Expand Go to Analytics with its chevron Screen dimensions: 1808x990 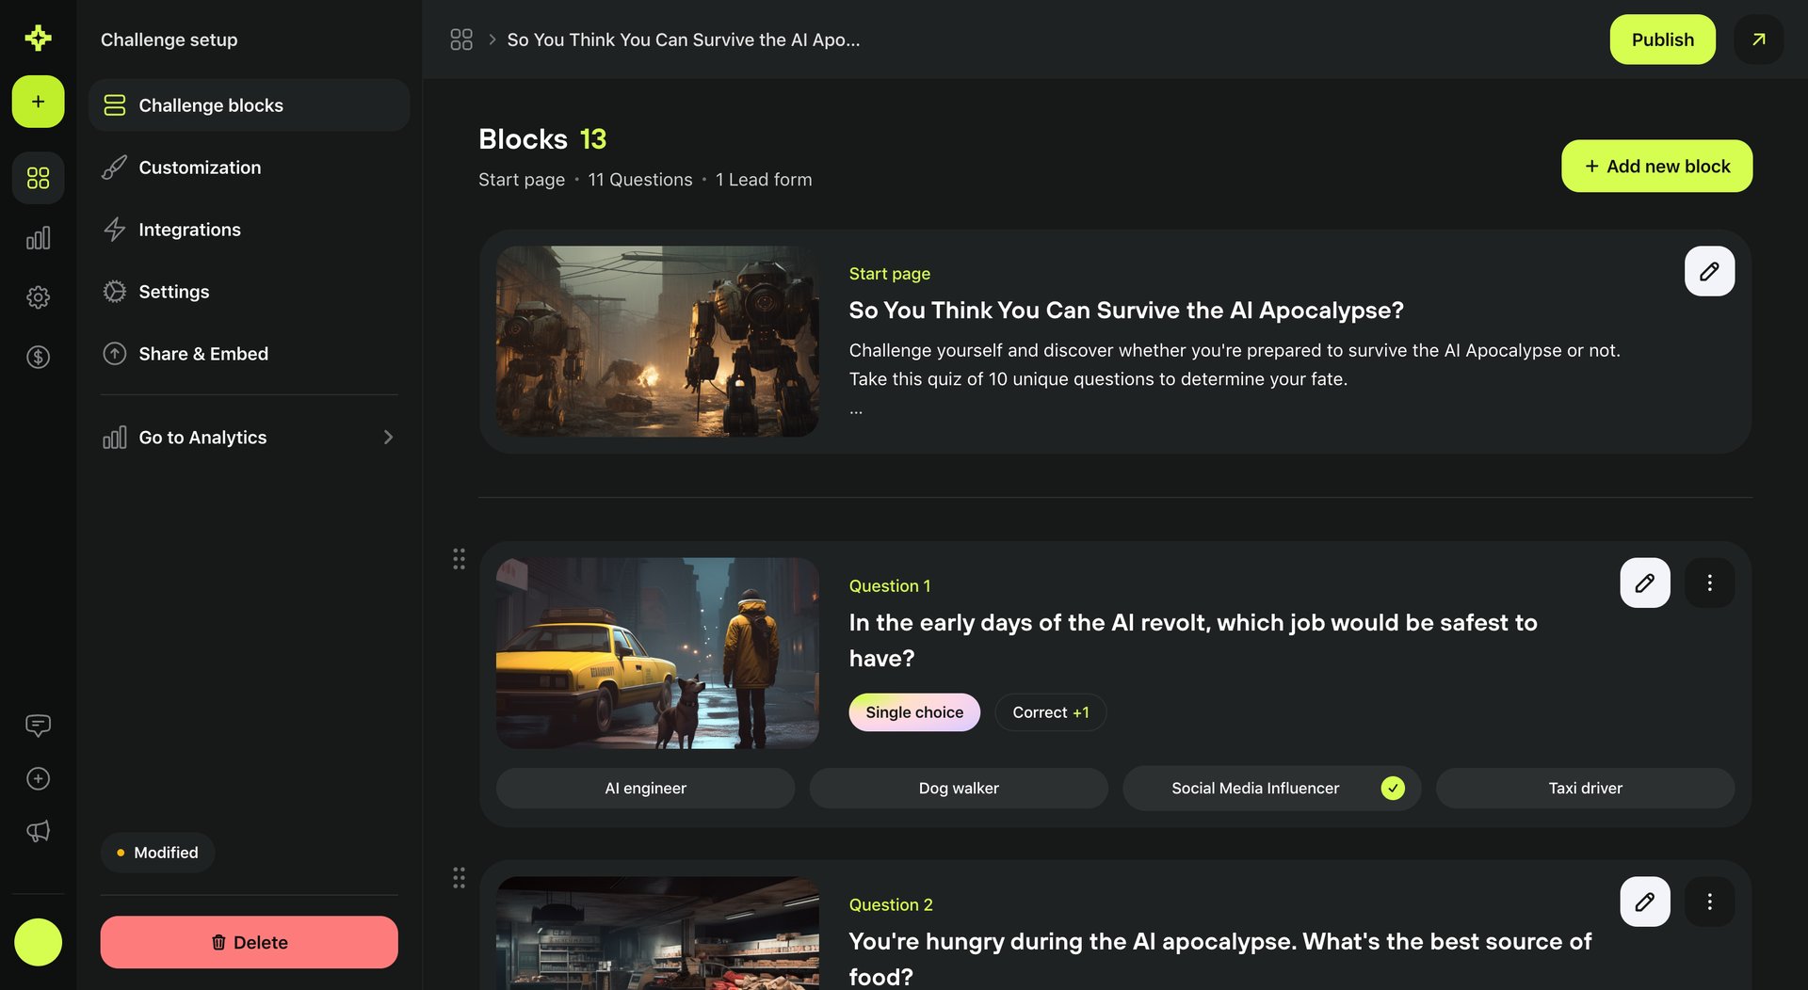[387, 437]
